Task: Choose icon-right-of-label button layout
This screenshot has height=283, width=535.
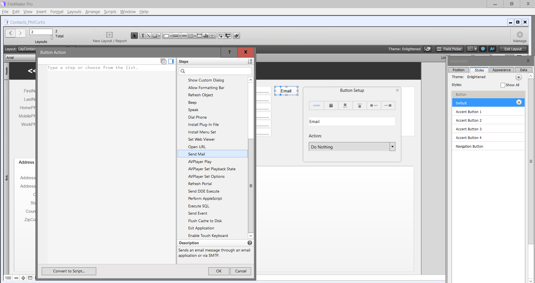Action: click(388, 105)
